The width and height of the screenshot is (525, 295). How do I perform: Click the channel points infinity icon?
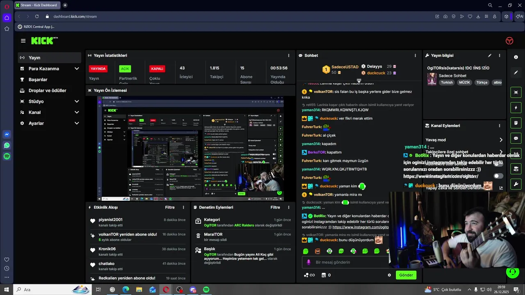[310, 275]
